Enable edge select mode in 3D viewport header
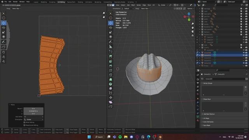Viewport: 249px width, 140px height. (x=110, y=5)
